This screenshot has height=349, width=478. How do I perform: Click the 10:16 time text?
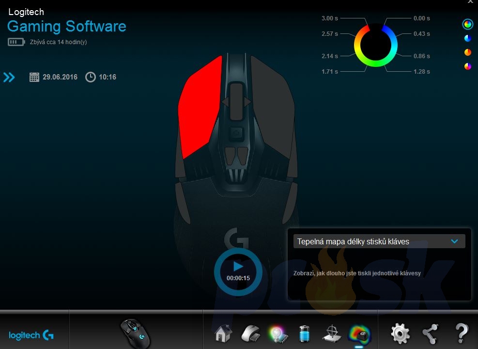(x=108, y=77)
